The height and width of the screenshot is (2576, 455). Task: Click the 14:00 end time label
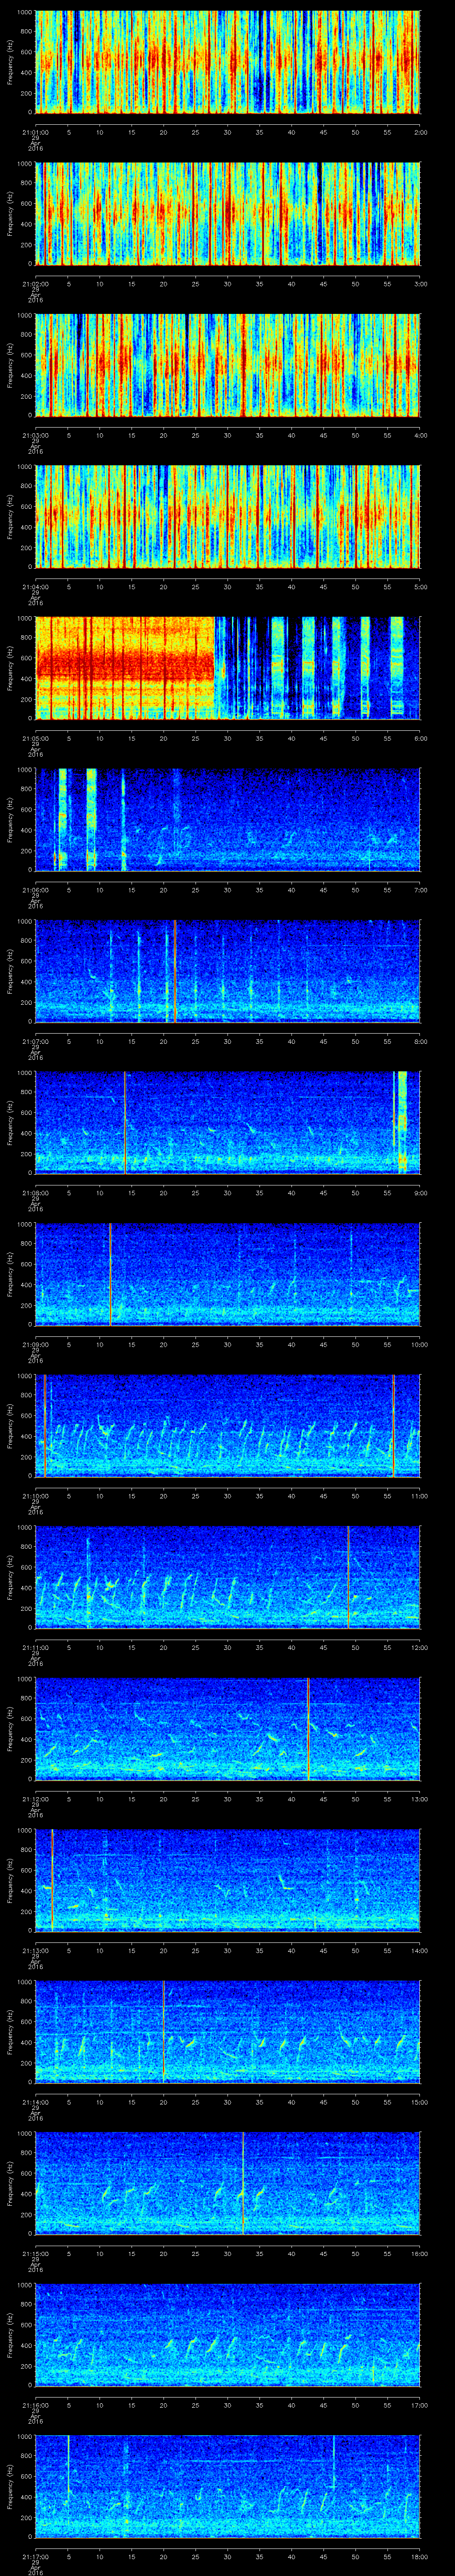click(x=420, y=1950)
